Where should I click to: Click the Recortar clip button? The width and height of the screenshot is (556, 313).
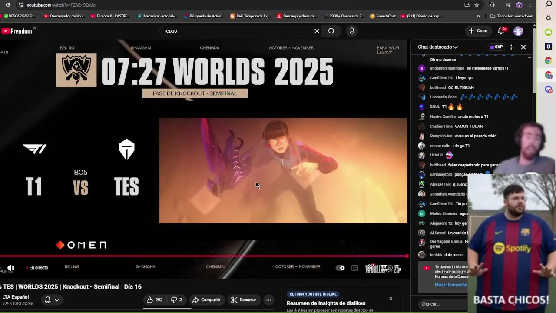coord(244,300)
